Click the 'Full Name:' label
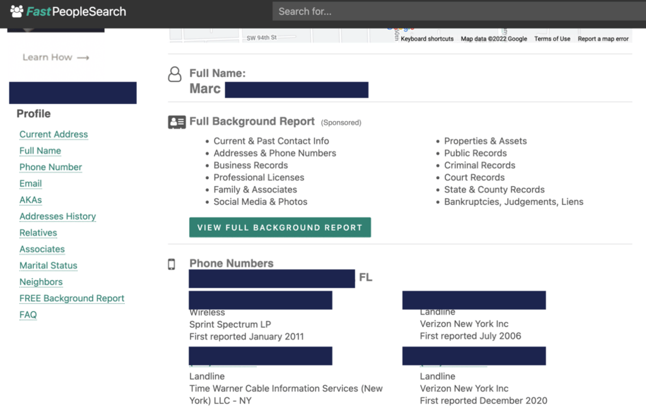 point(218,73)
